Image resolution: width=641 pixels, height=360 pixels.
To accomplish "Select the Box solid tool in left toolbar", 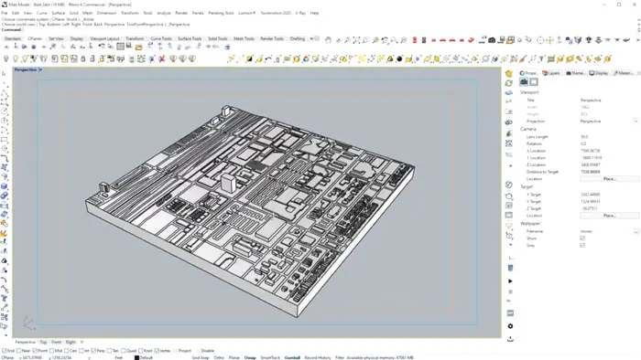I will [x=4, y=186].
